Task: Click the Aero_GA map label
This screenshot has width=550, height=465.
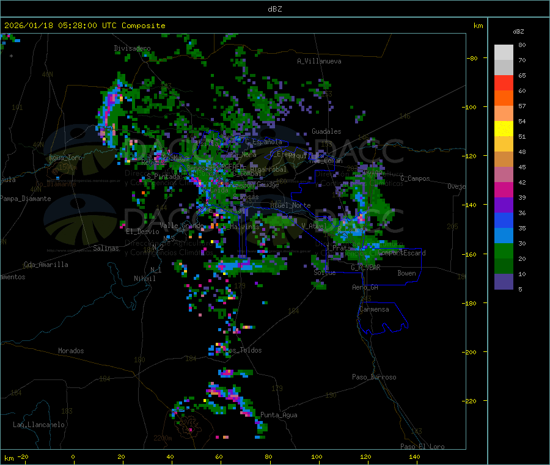Action: point(365,287)
